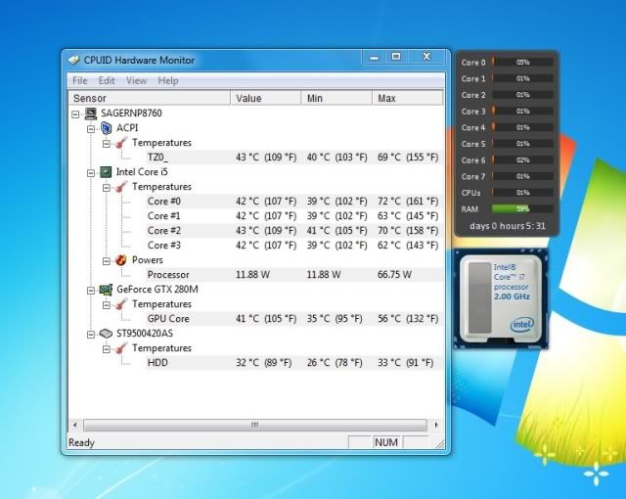Click the RAM usage bar showing 59%

(x=522, y=208)
